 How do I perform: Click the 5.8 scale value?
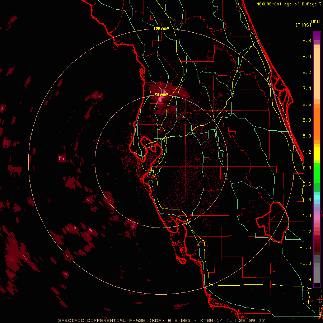coord(307,120)
